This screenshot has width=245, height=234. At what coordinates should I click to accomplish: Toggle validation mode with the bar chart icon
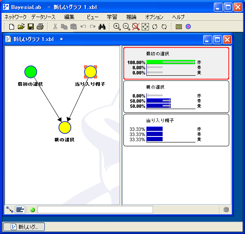pyautogui.click(x=20, y=210)
